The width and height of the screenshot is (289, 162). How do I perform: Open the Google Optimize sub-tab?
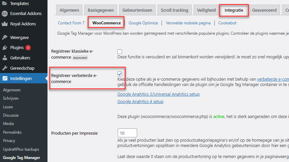click(x=143, y=23)
